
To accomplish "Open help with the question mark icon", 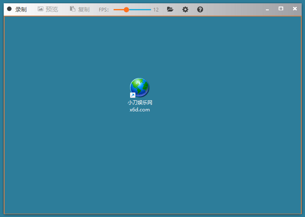I will click(x=200, y=9).
